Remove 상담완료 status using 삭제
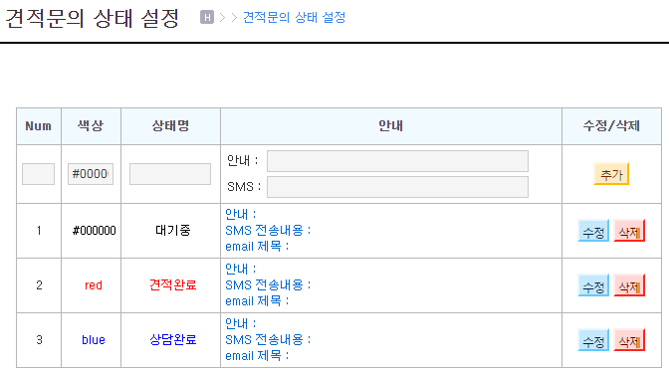Viewport: 669px width, 372px height. click(629, 340)
